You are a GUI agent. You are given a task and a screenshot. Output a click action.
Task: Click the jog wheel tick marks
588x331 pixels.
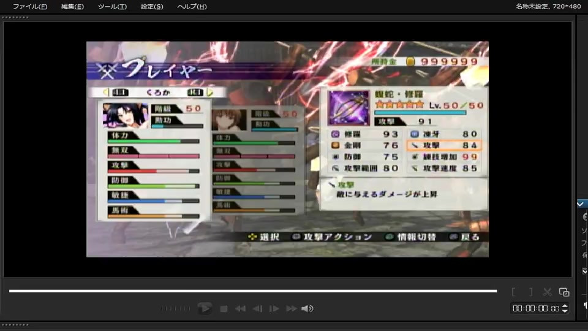[x=176, y=309]
